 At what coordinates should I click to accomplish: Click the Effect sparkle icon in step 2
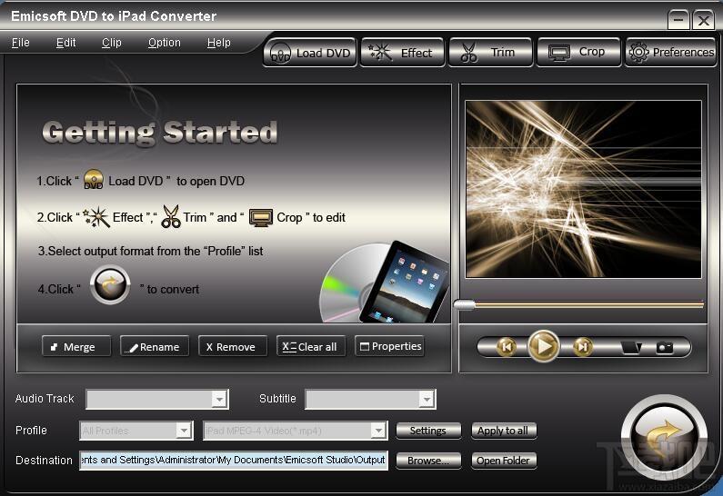pyautogui.click(x=96, y=217)
